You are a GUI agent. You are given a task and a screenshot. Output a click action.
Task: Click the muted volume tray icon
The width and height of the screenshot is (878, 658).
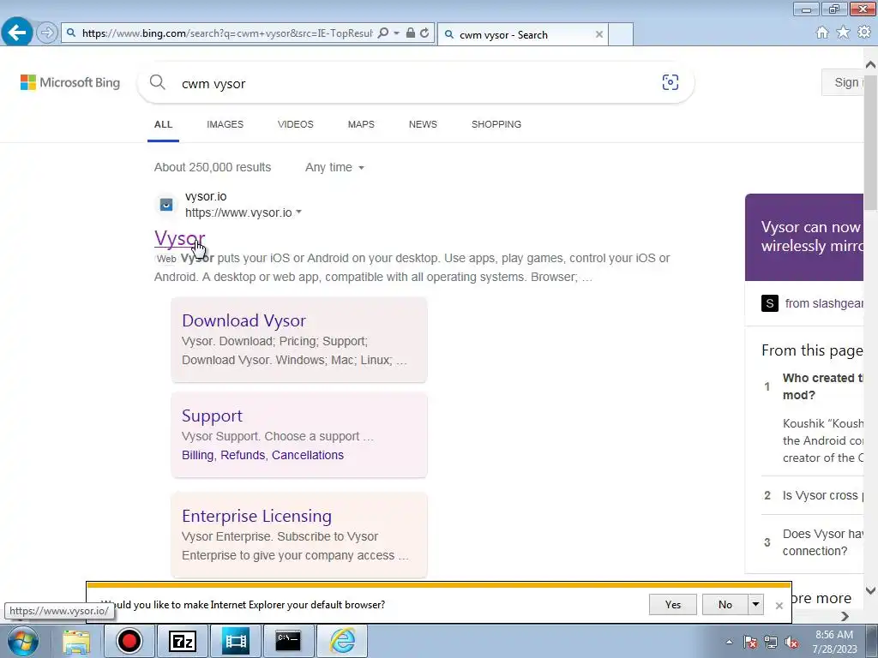(791, 642)
